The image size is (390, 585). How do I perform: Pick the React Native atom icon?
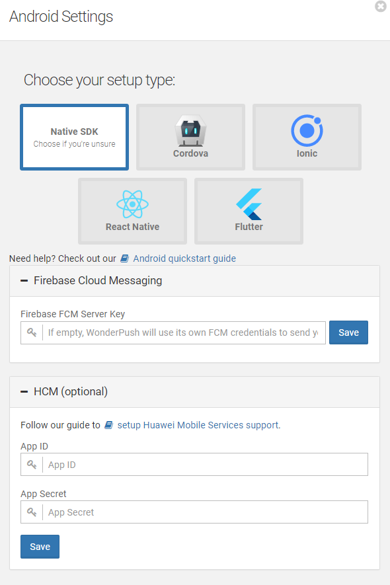132,204
